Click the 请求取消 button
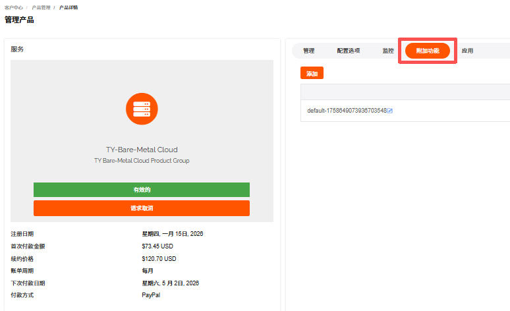 (142, 208)
